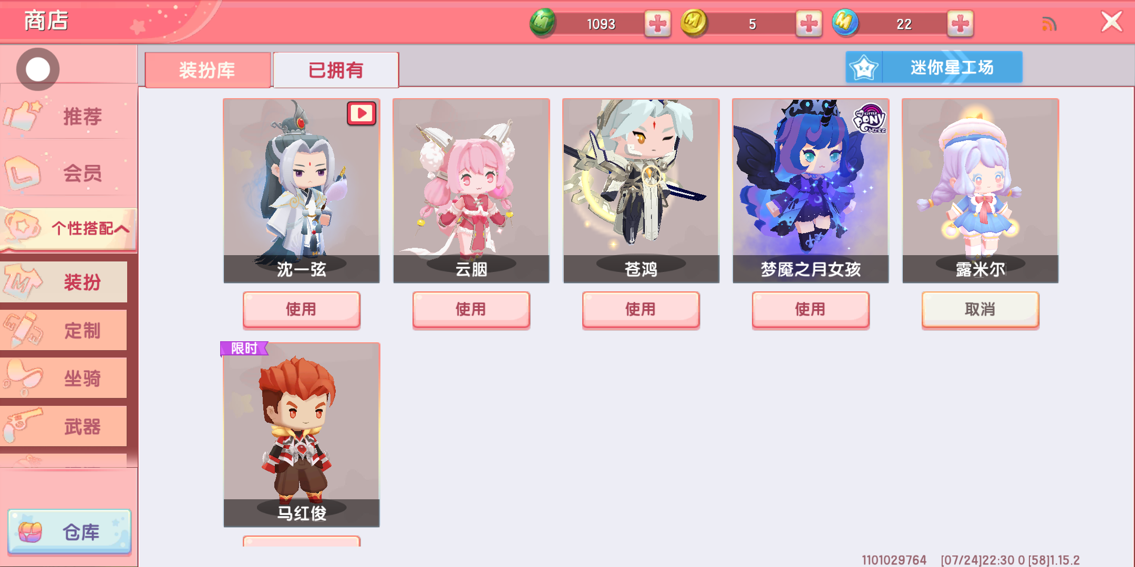Collapse the 个性搭配 section
The image size is (1135, 567).
pos(68,228)
